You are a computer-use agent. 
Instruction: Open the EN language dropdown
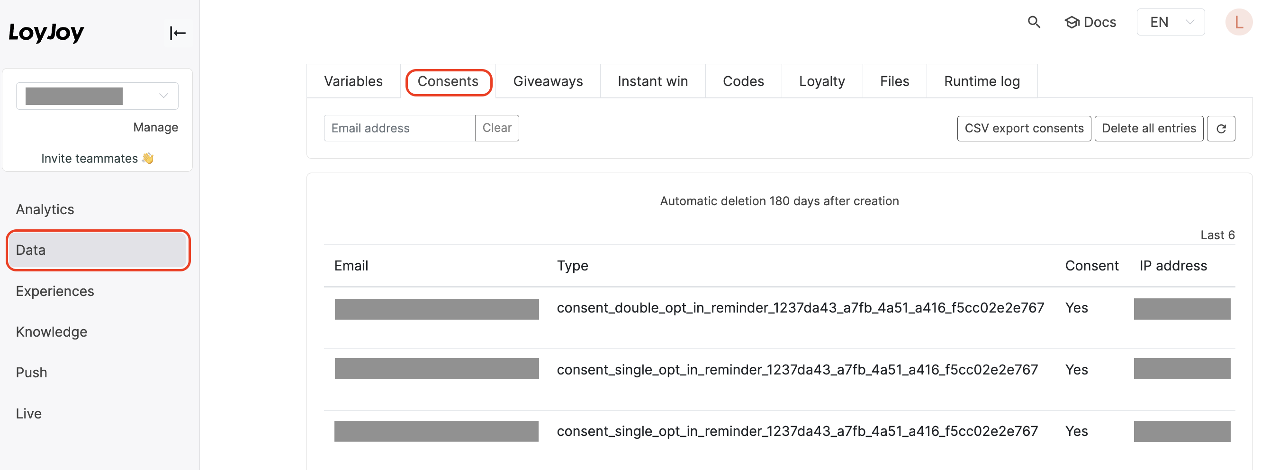(1171, 22)
